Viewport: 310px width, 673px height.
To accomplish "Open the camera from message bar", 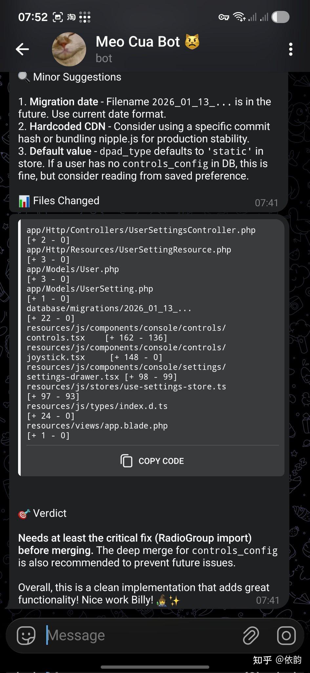I will point(286,635).
